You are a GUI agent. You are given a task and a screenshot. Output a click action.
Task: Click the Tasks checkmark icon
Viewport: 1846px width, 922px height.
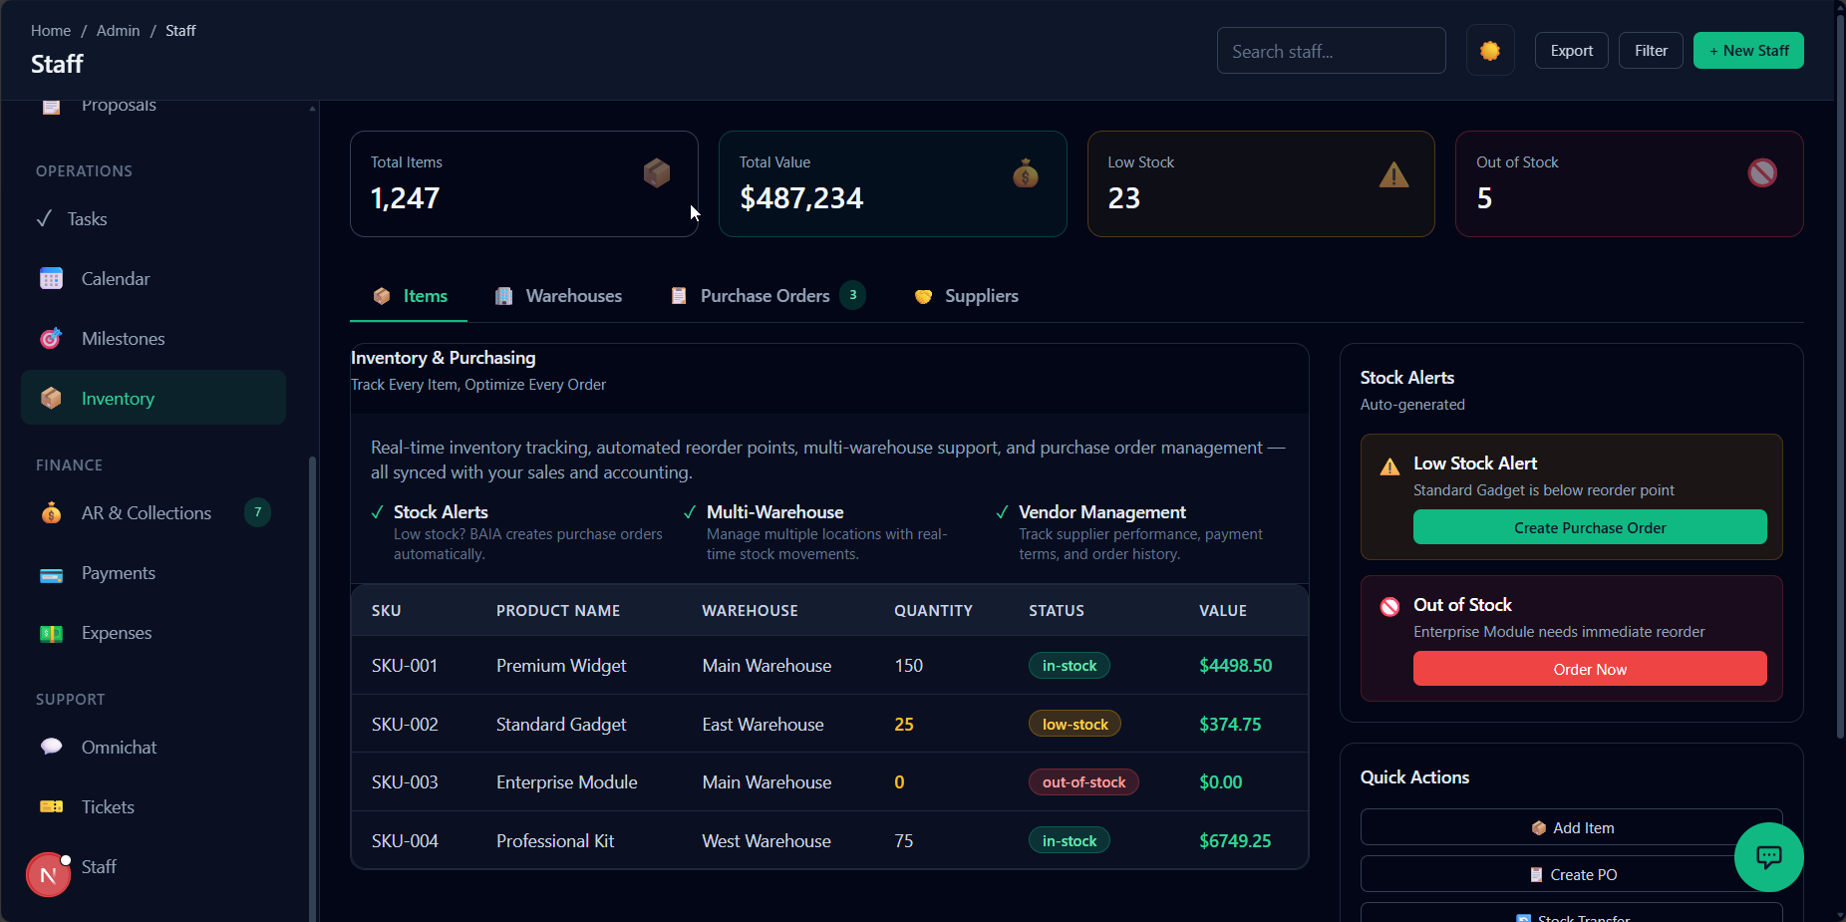[x=45, y=218]
